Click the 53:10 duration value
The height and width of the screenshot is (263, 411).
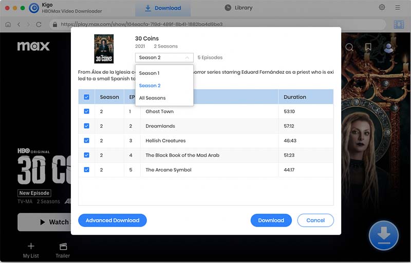(x=289, y=111)
